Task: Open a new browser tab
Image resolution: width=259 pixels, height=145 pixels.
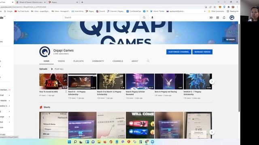Action: 82,2
